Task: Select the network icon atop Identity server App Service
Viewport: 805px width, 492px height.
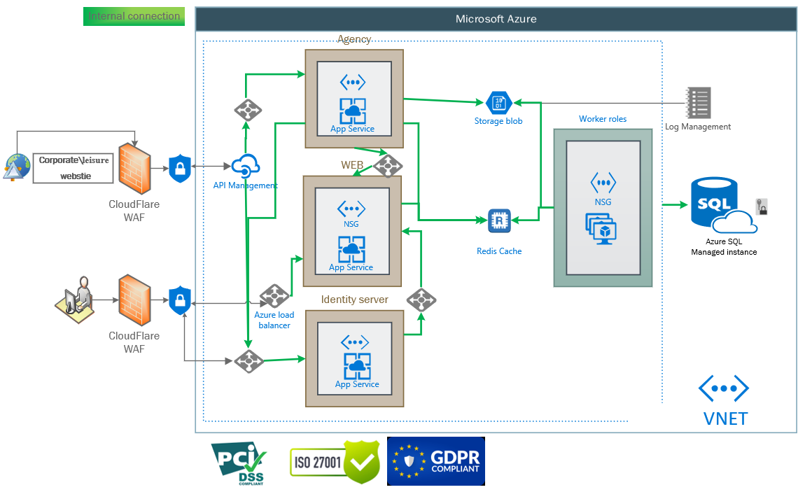Action: tap(355, 342)
